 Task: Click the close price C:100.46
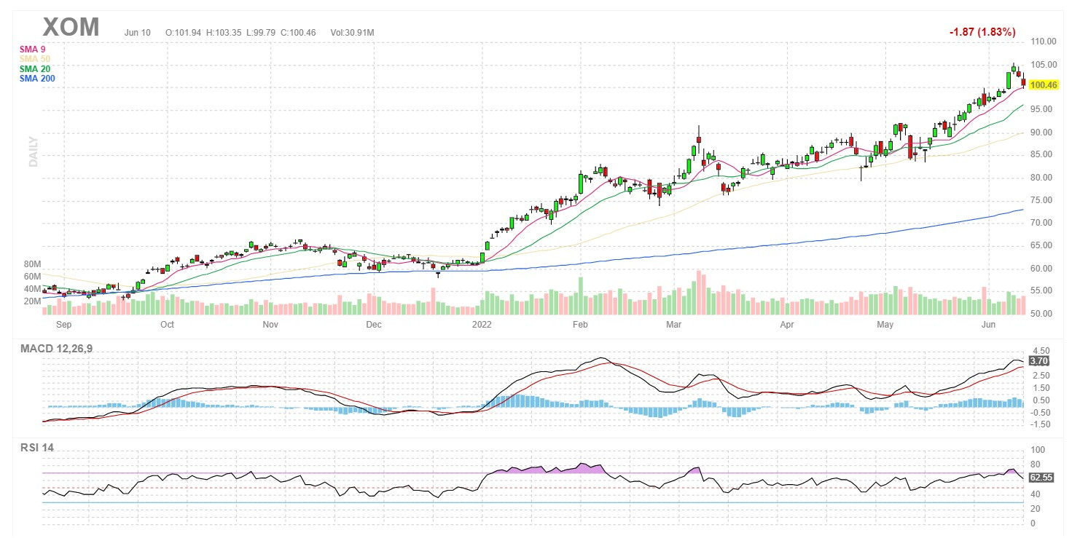coord(297,33)
